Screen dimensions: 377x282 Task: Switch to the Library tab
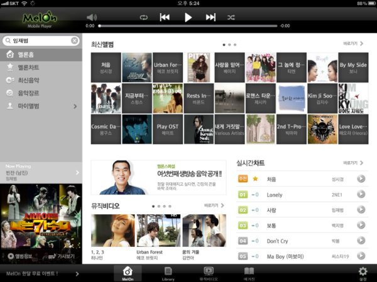168,274
